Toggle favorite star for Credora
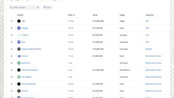 [12, 35]
